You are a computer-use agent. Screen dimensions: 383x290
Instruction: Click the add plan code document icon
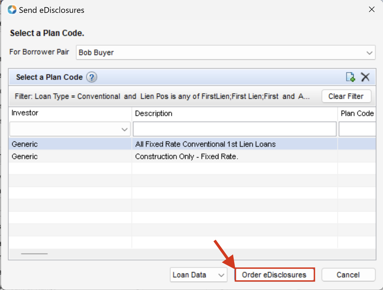pyautogui.click(x=350, y=77)
